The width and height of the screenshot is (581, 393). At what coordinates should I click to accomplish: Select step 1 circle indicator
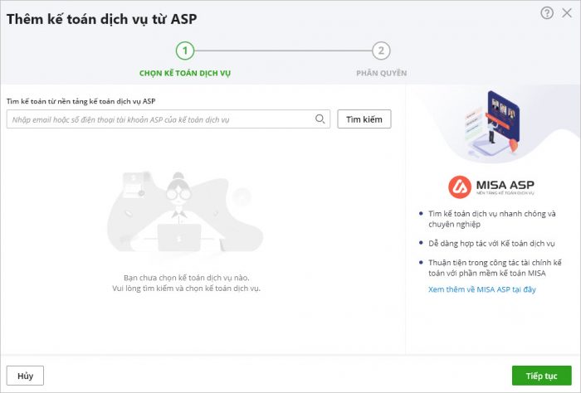point(185,51)
